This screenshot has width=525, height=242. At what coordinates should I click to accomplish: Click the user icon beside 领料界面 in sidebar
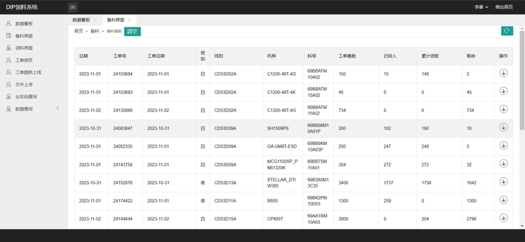tap(9, 48)
